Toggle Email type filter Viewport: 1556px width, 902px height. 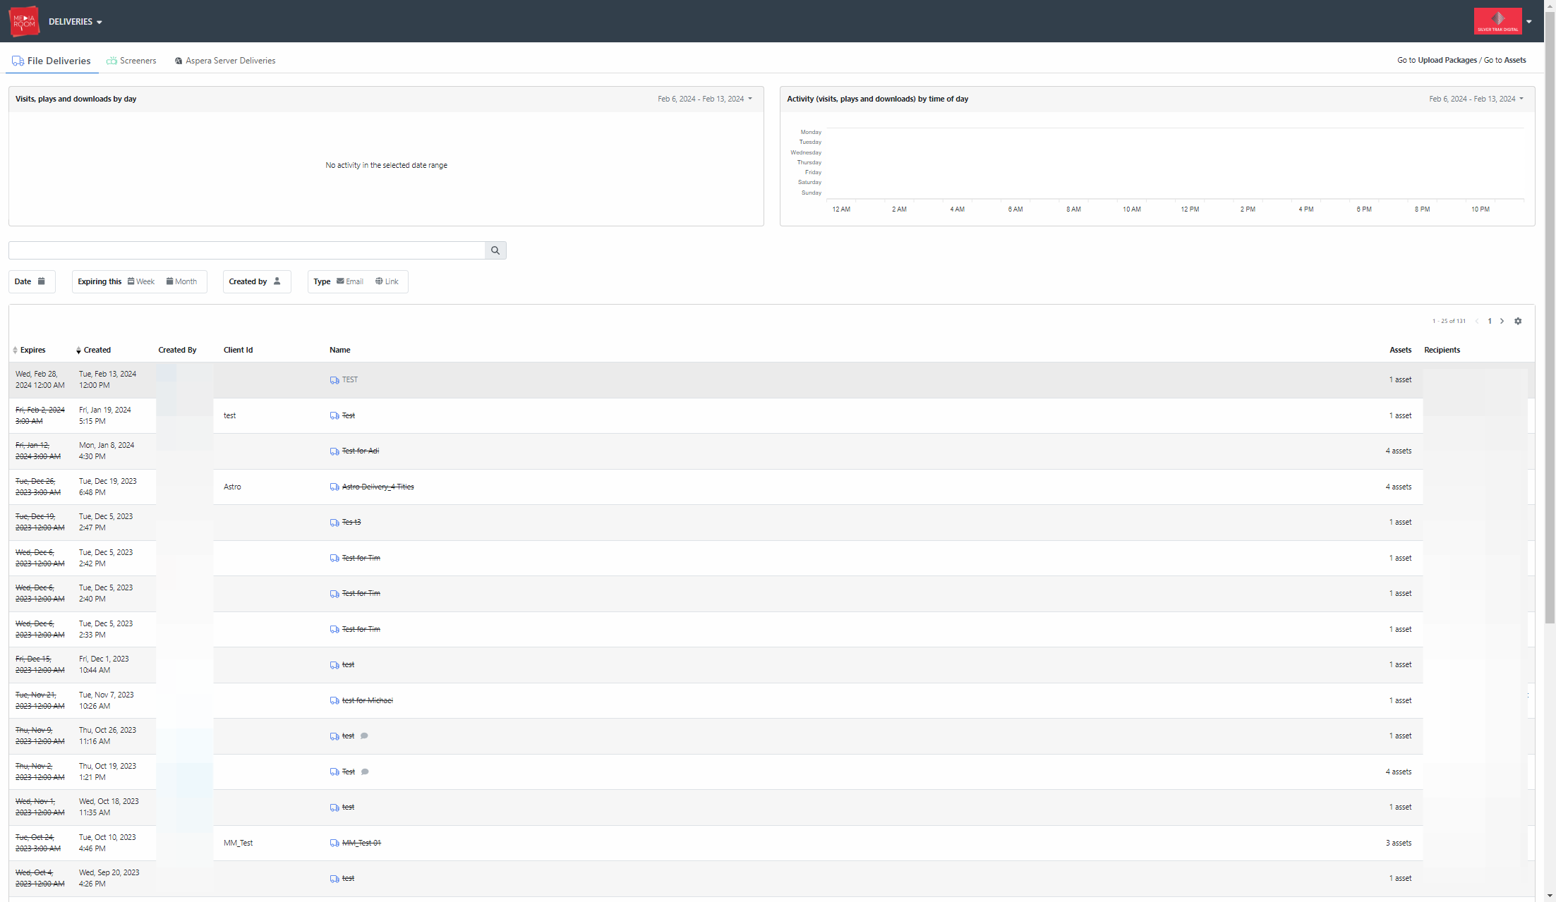pyautogui.click(x=350, y=281)
